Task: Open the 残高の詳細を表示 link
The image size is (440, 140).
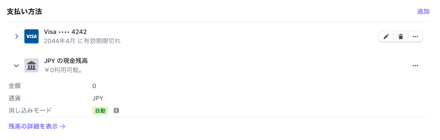Action: (37, 127)
